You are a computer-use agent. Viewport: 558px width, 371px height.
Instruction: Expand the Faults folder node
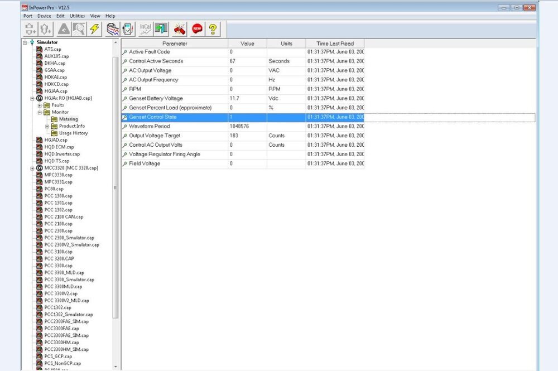(40, 105)
